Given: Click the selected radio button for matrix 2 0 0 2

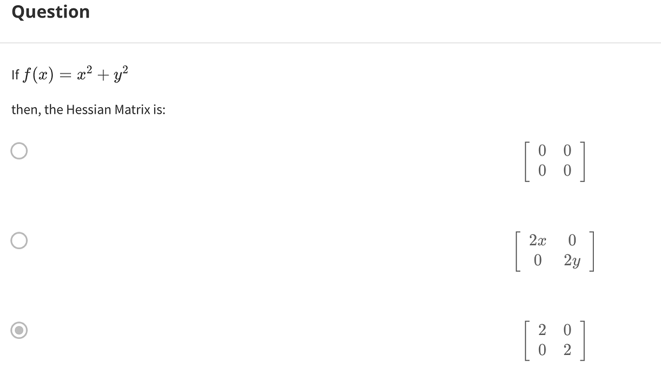Looking at the screenshot, I should coord(19,330).
